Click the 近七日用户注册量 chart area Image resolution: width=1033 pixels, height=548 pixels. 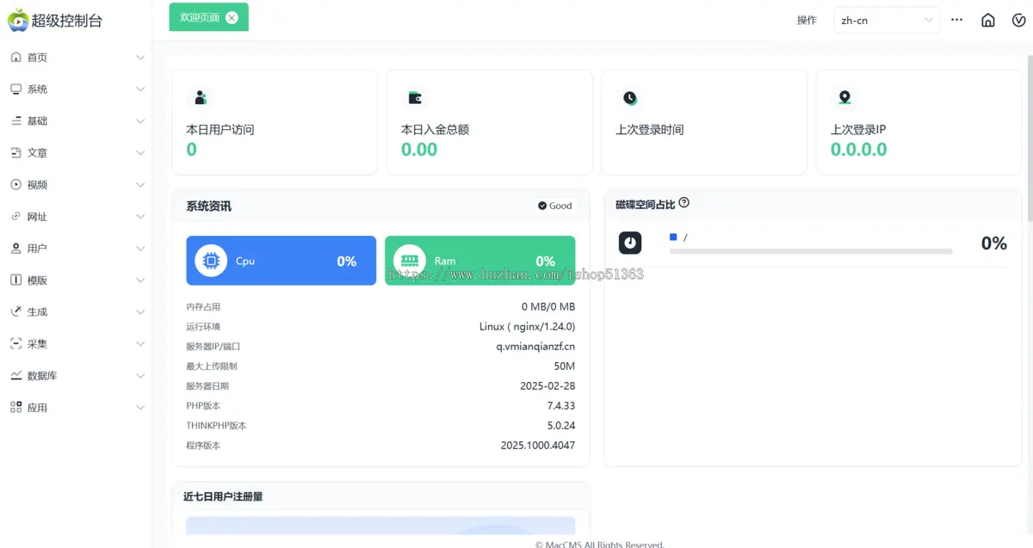tap(380, 525)
